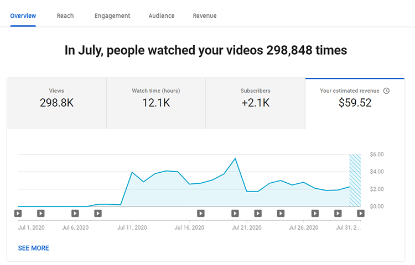Click the video marker below the Jul 20 peak

pos(235,213)
